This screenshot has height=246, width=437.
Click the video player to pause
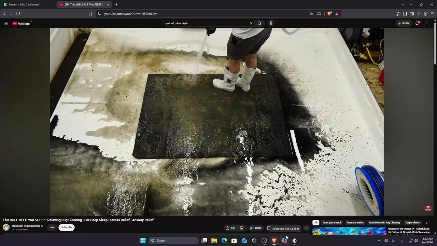click(x=217, y=122)
